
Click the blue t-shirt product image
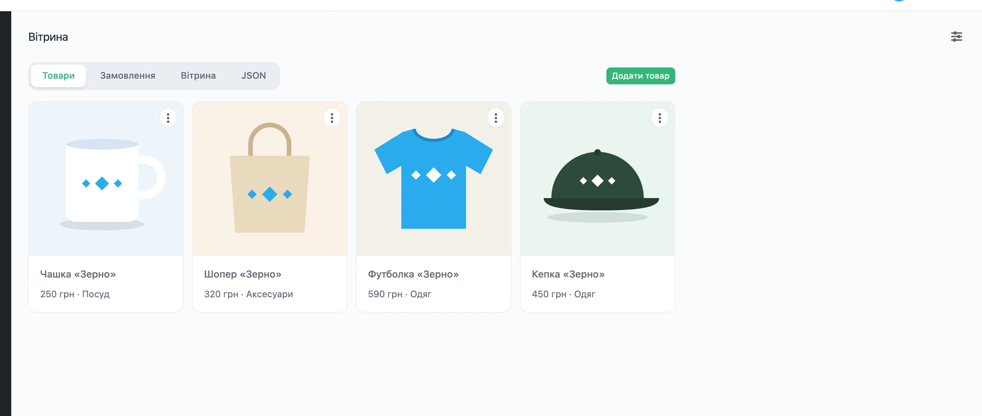tap(434, 179)
